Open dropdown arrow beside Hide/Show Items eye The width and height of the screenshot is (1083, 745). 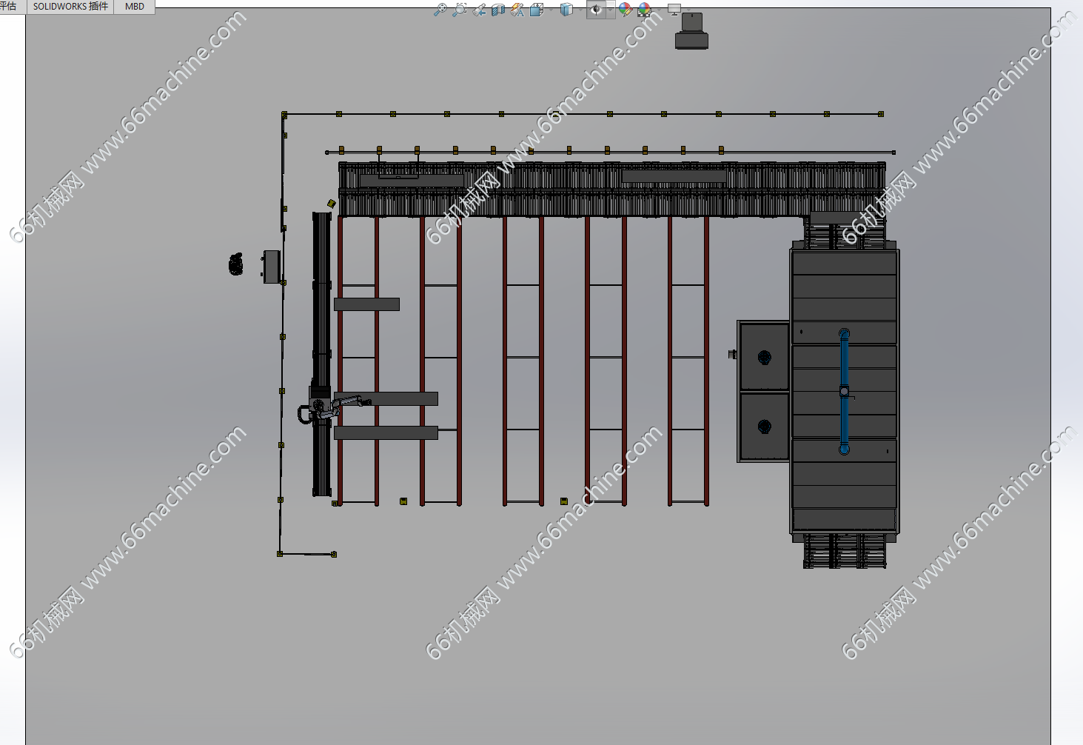(x=610, y=10)
